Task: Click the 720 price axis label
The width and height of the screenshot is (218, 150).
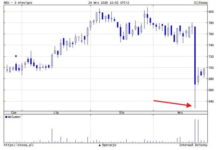Action: 211,56
